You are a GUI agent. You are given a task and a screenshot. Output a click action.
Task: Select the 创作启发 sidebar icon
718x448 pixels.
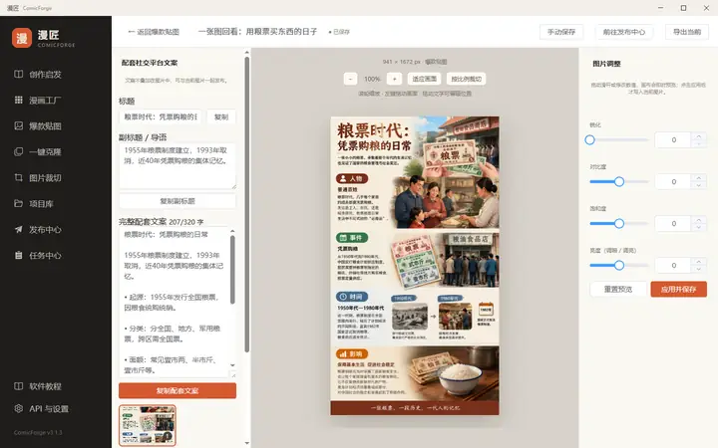click(18, 74)
